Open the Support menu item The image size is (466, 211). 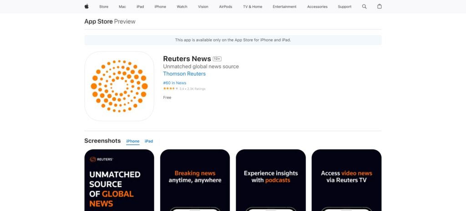[x=344, y=6]
